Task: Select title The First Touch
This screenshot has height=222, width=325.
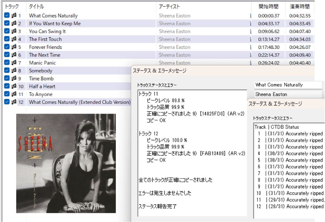Action: [45, 39]
